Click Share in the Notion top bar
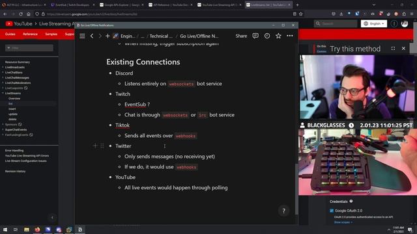Screen dimensions: 417x234 pos(241,36)
